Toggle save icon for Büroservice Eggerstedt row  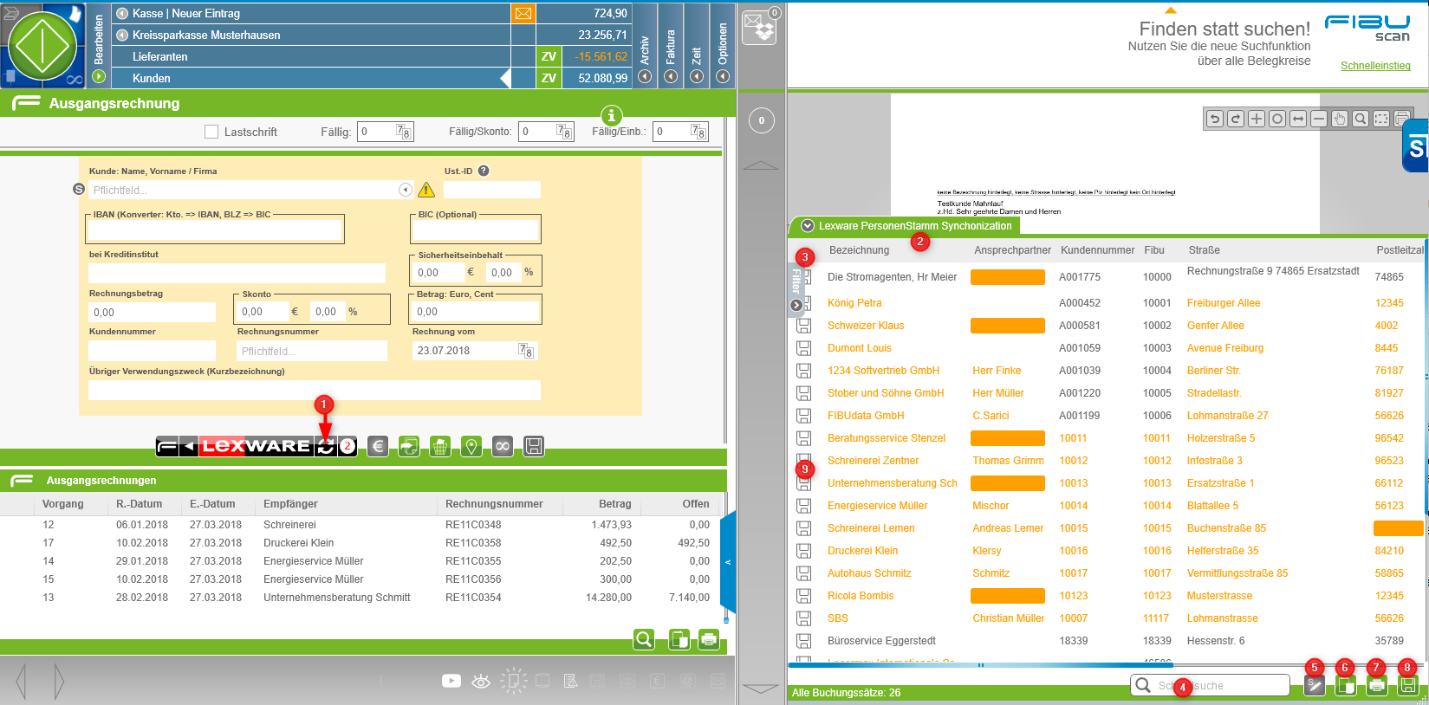(804, 641)
